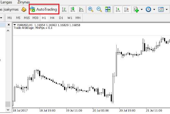Open the Langas menu
The image size is (170, 114).
(x=6, y=2)
